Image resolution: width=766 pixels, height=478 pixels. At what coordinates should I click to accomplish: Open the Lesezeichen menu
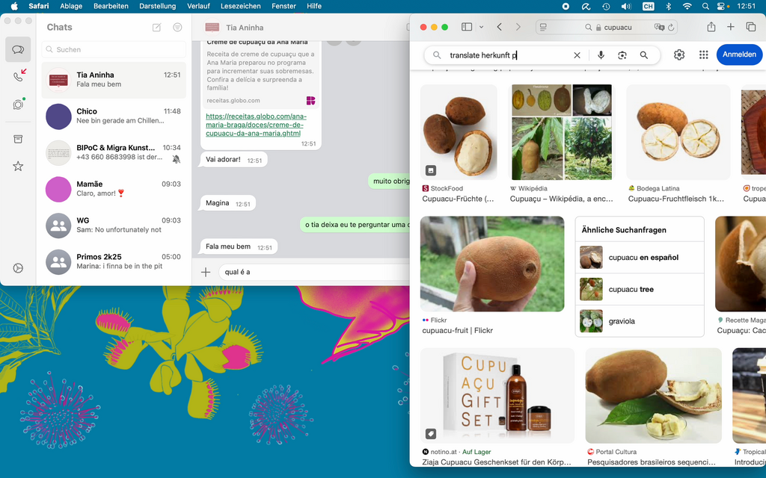click(240, 6)
